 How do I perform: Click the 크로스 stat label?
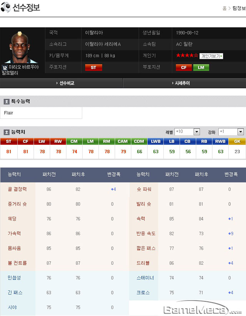[x=143, y=293]
